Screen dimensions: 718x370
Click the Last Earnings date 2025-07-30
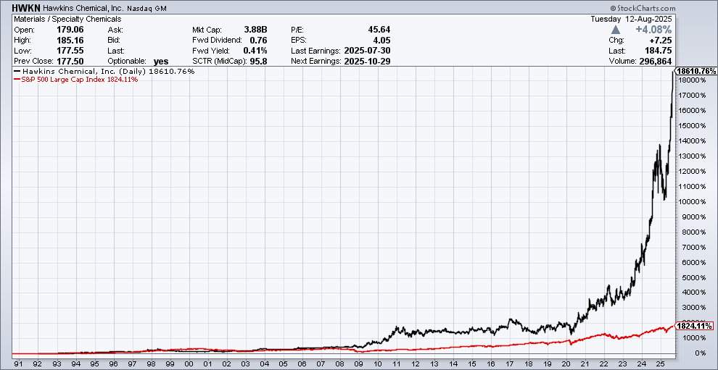[368, 51]
